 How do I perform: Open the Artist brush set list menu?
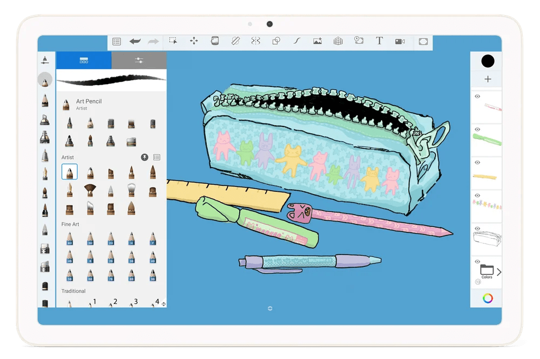pyautogui.click(x=157, y=157)
